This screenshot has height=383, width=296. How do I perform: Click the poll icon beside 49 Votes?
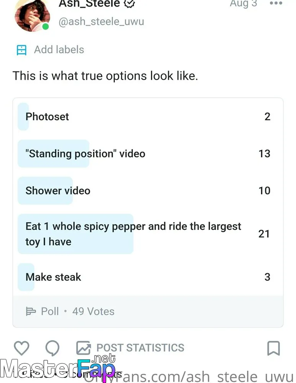(x=31, y=311)
